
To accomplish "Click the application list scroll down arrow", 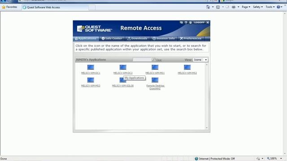I will click(207, 128).
